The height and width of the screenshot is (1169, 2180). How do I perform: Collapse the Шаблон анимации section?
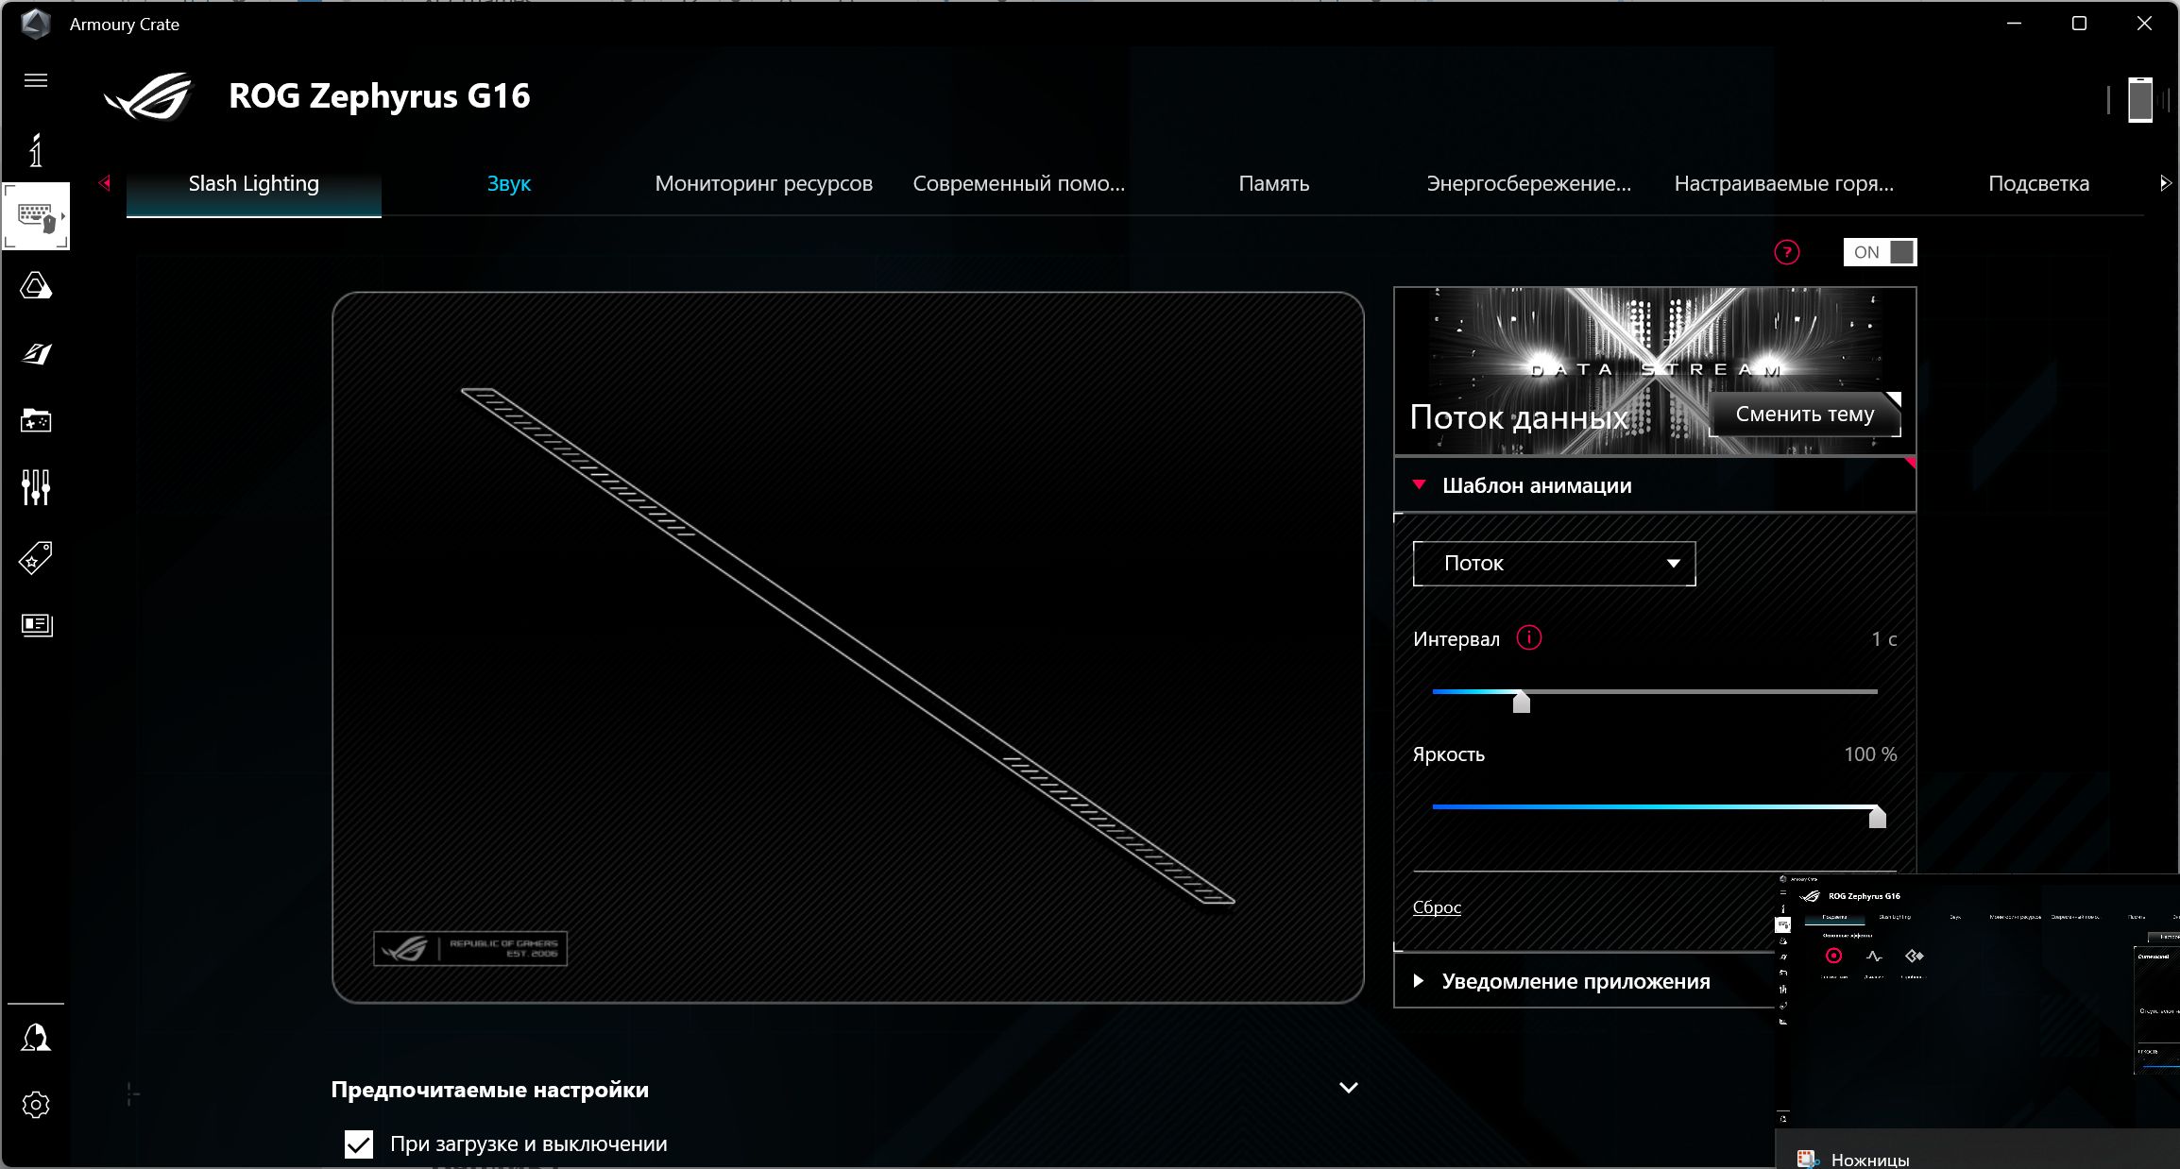pos(1655,485)
